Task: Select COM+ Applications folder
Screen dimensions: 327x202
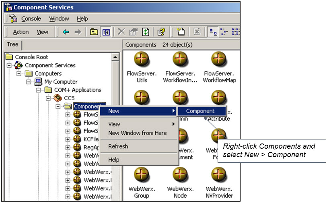Action: tap(78, 90)
